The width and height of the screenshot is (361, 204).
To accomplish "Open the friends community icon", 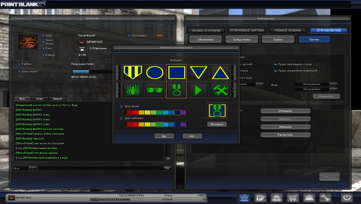I will (309, 198).
